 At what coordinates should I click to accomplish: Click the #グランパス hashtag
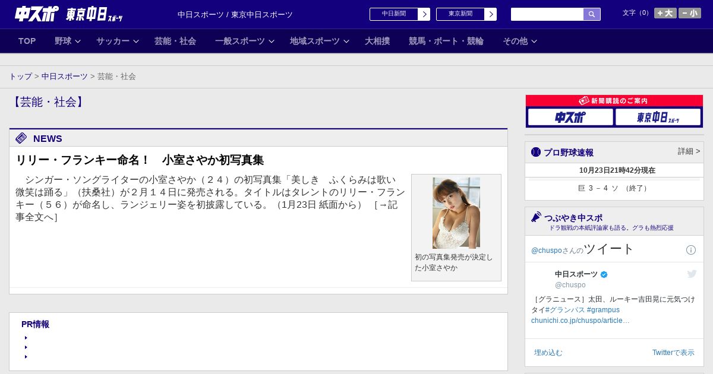(564, 310)
